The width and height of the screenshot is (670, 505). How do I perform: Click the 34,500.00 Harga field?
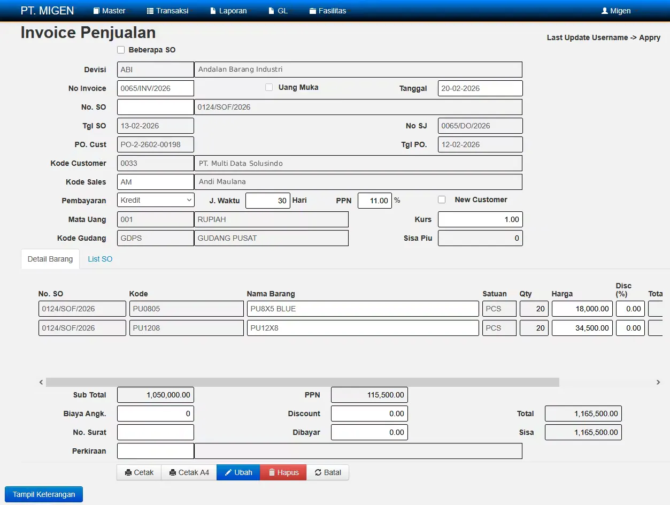582,328
